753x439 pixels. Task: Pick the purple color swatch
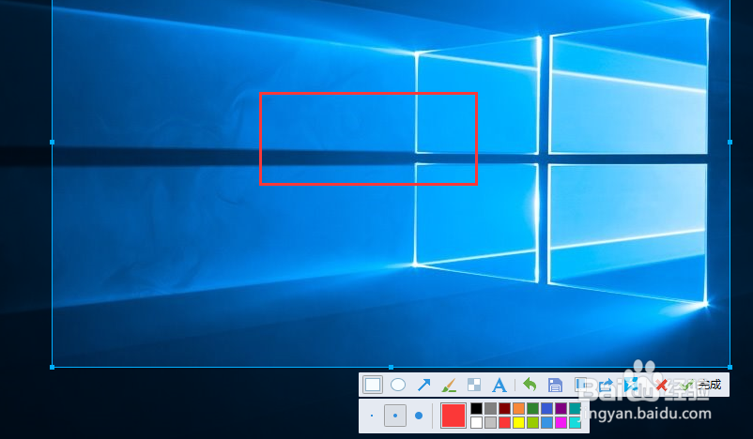coord(561,408)
